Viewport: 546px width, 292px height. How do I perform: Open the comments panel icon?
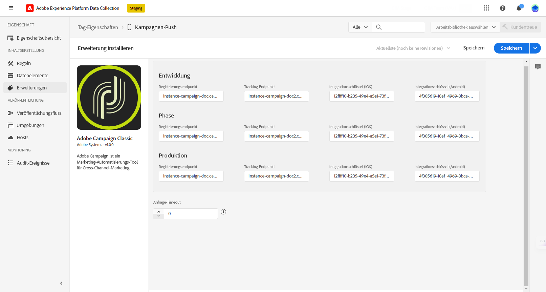point(538,67)
